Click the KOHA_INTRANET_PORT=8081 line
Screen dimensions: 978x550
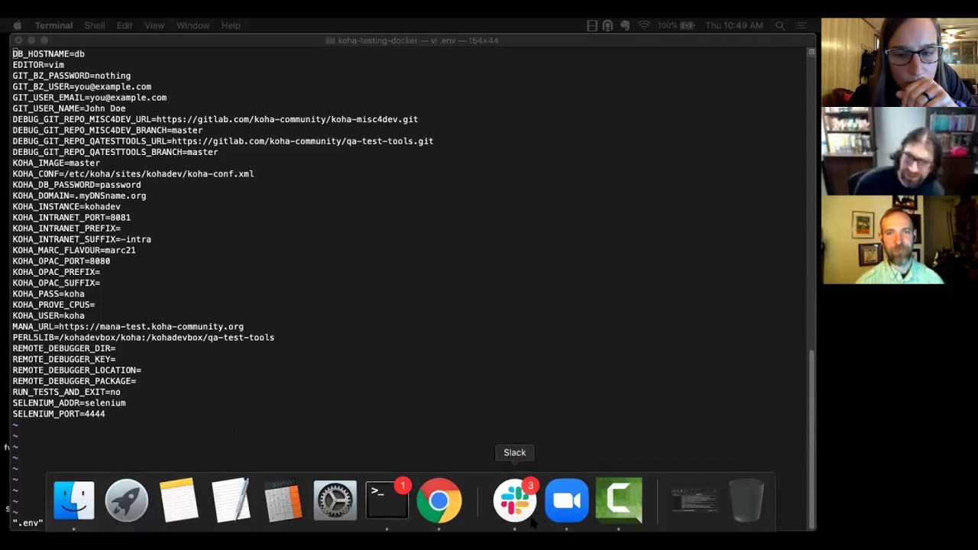pyautogui.click(x=71, y=218)
